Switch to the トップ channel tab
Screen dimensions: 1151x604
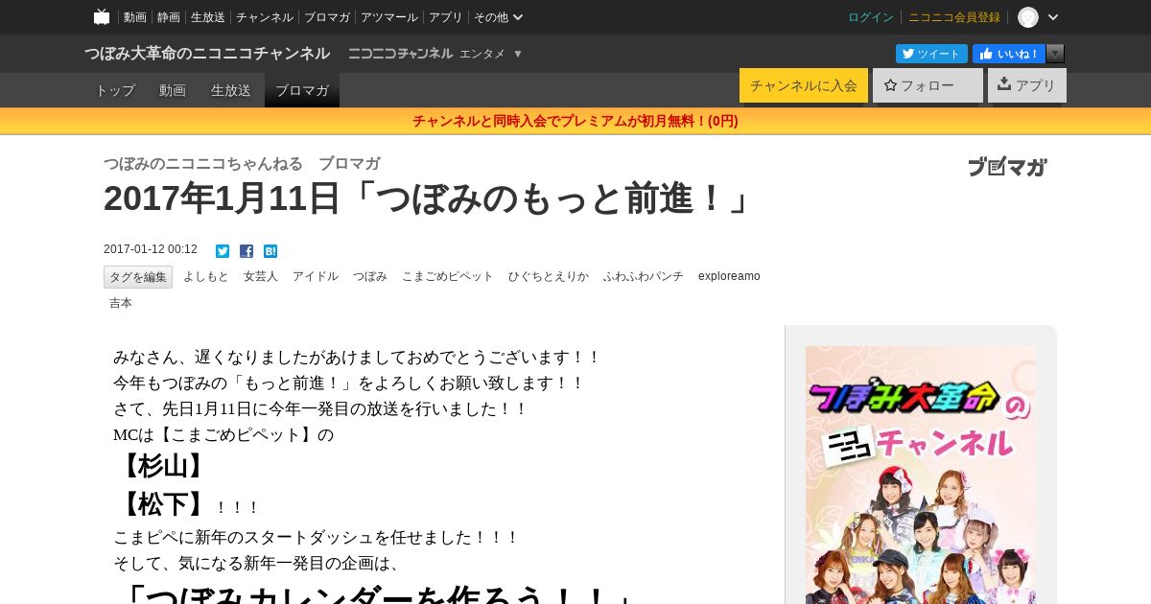click(x=115, y=90)
